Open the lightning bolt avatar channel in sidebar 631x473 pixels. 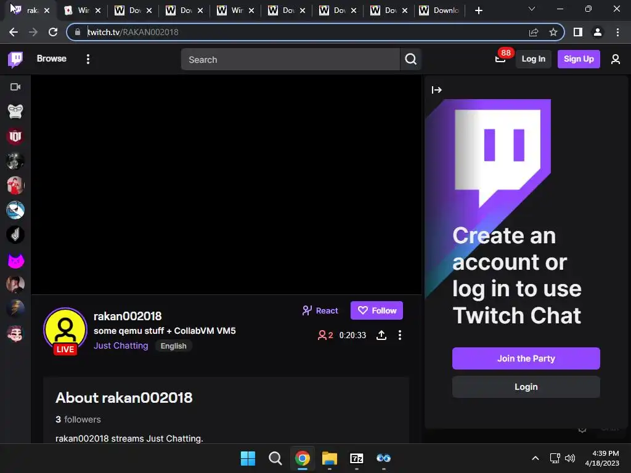pyautogui.click(x=15, y=309)
